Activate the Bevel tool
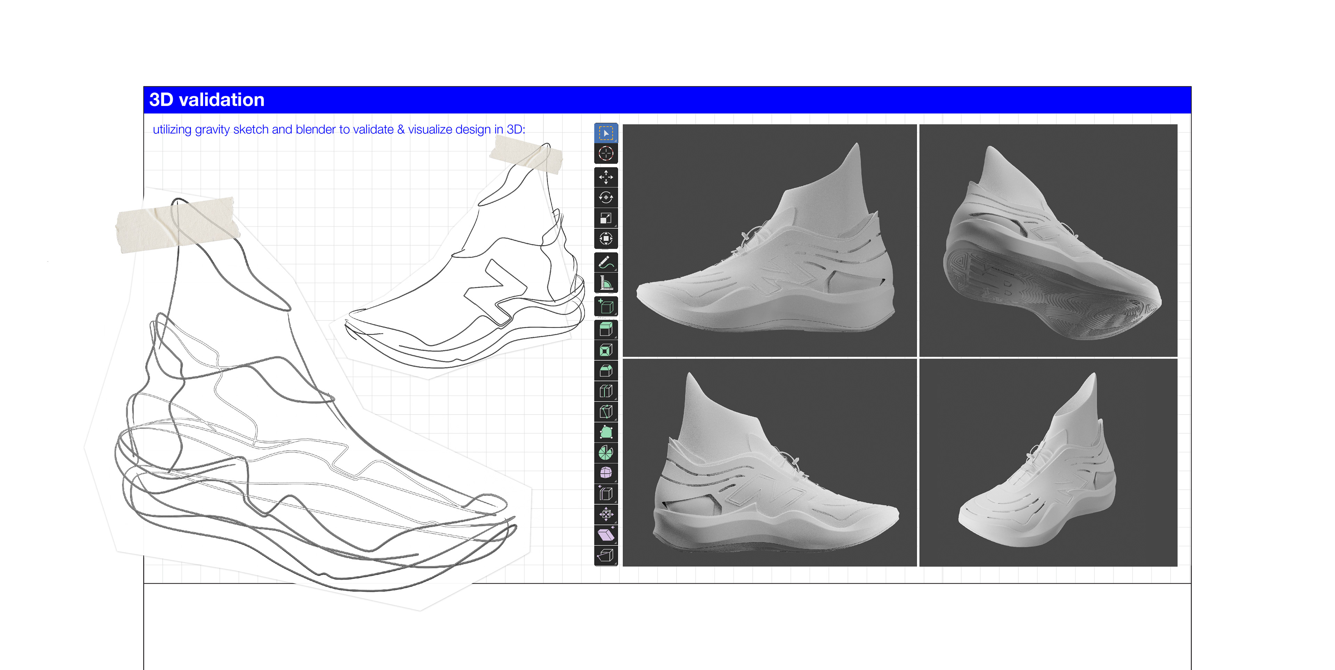 [x=605, y=370]
